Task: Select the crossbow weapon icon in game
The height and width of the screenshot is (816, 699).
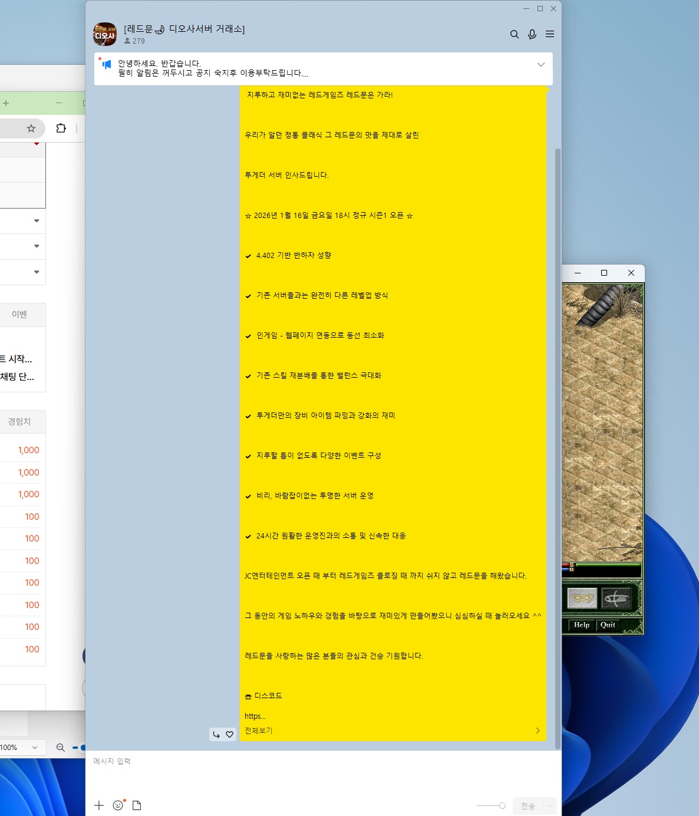Action: point(616,599)
